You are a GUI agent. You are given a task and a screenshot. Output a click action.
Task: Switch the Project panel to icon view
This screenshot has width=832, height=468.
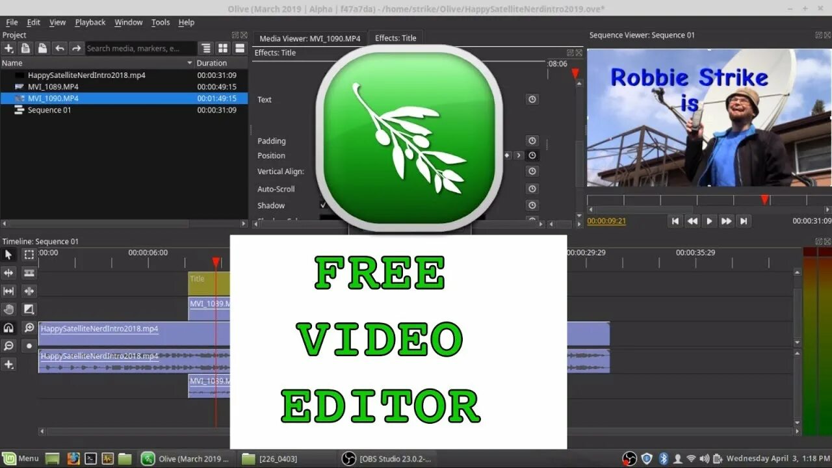click(223, 48)
